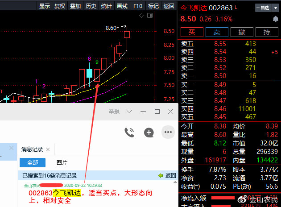Click the 净流入额 red bar
Image resolution: width=281 pixels, height=207 pixels.
tap(223, 198)
